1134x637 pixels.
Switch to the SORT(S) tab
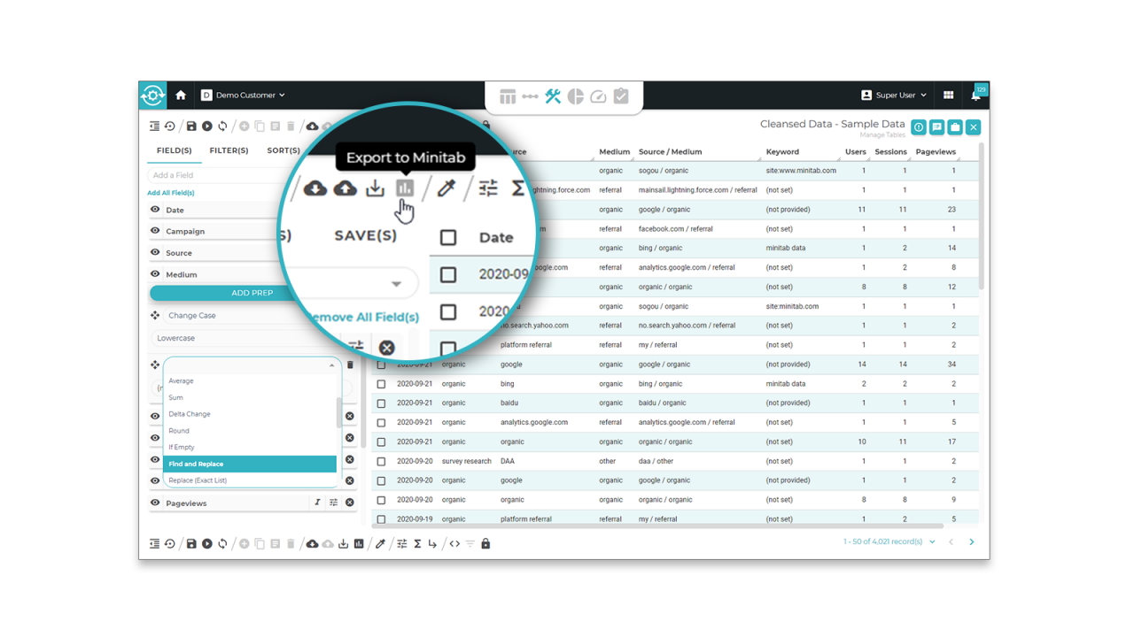point(283,150)
